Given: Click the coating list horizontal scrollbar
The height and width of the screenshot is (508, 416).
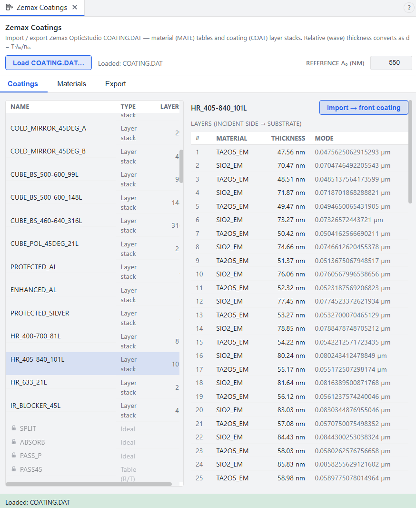Looking at the screenshot, I should [89, 484].
